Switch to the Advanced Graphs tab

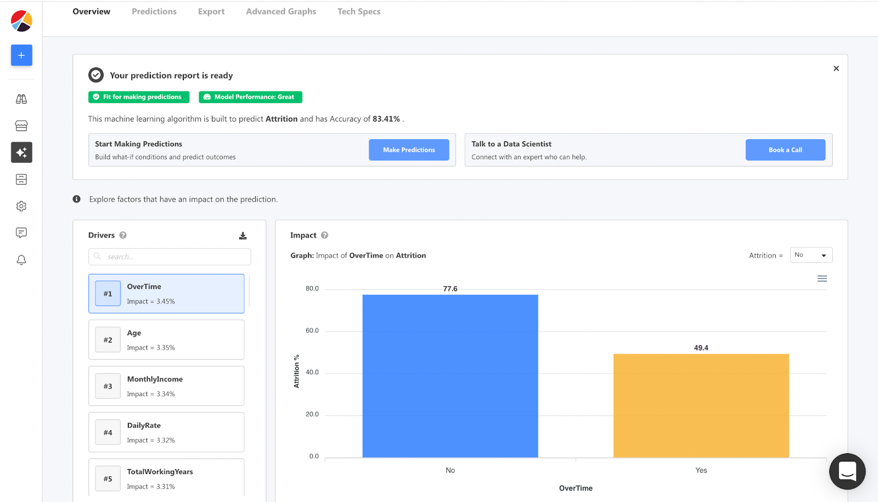pyautogui.click(x=281, y=12)
